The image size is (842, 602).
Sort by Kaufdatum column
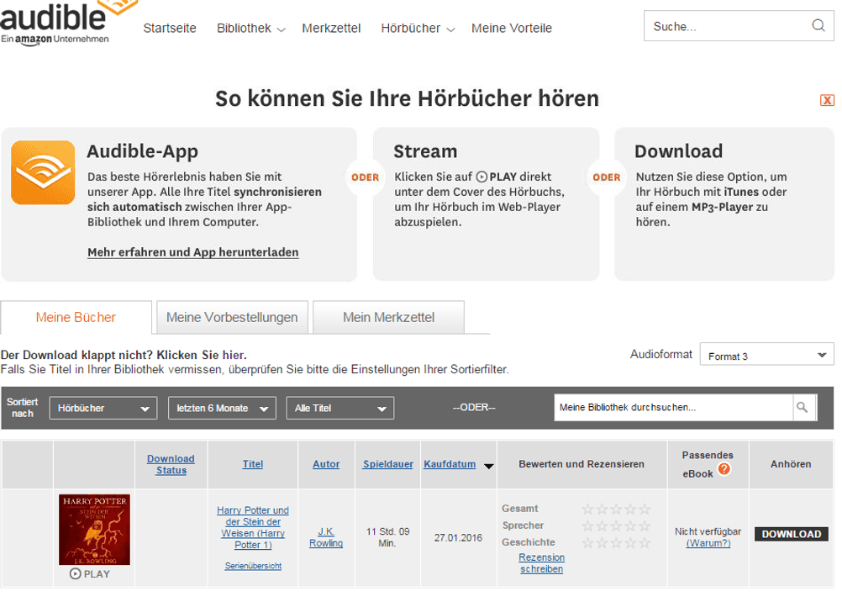pyautogui.click(x=450, y=464)
